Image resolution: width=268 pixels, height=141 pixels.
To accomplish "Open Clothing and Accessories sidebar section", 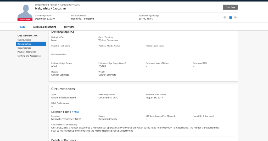I will (29, 56).
